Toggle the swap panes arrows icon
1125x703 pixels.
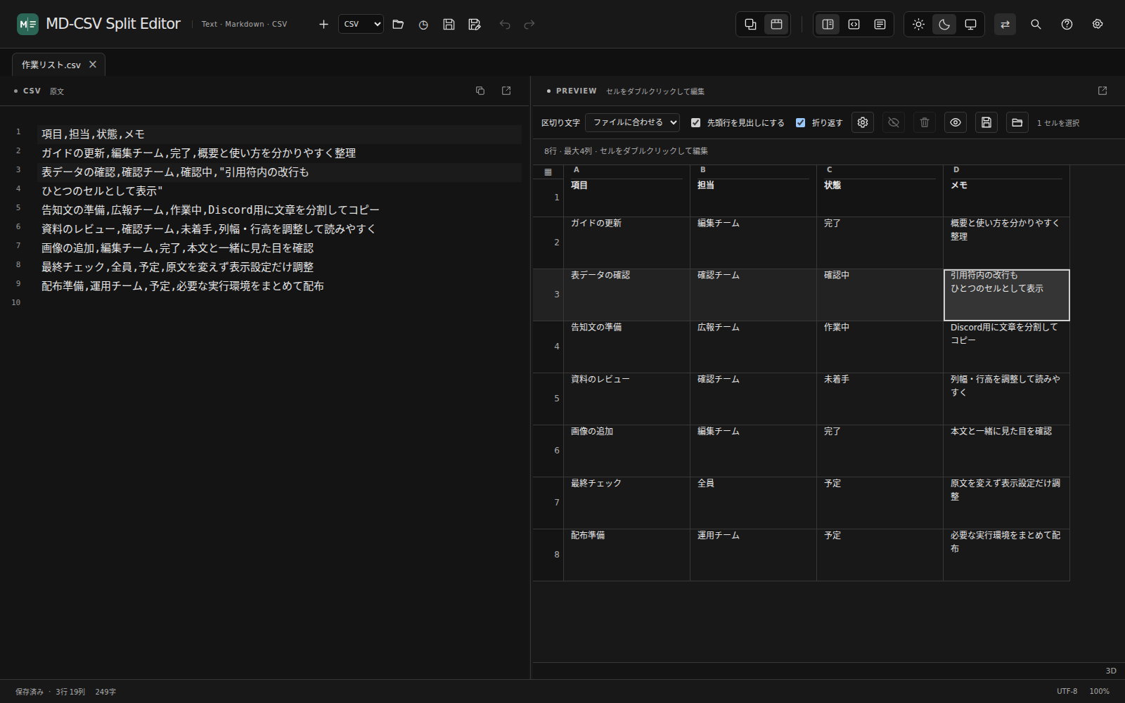click(1005, 24)
